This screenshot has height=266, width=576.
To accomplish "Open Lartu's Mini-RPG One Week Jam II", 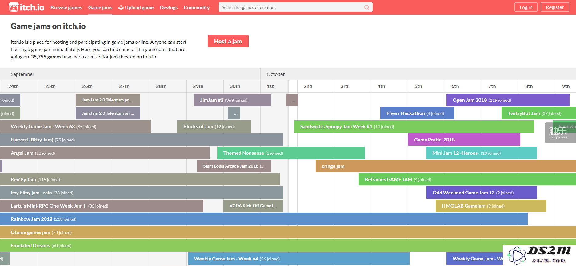I will pos(102,206).
